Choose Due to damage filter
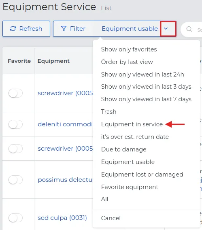This screenshot has width=202, height=230. (x=124, y=149)
